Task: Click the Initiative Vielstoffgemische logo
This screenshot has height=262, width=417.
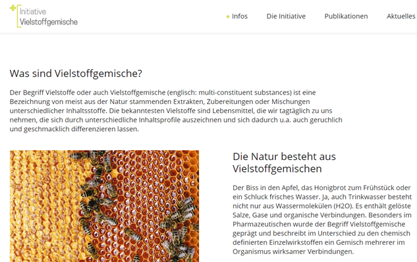Action: [44, 16]
